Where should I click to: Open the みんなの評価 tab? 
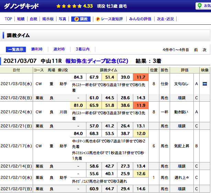coord(140,19)
